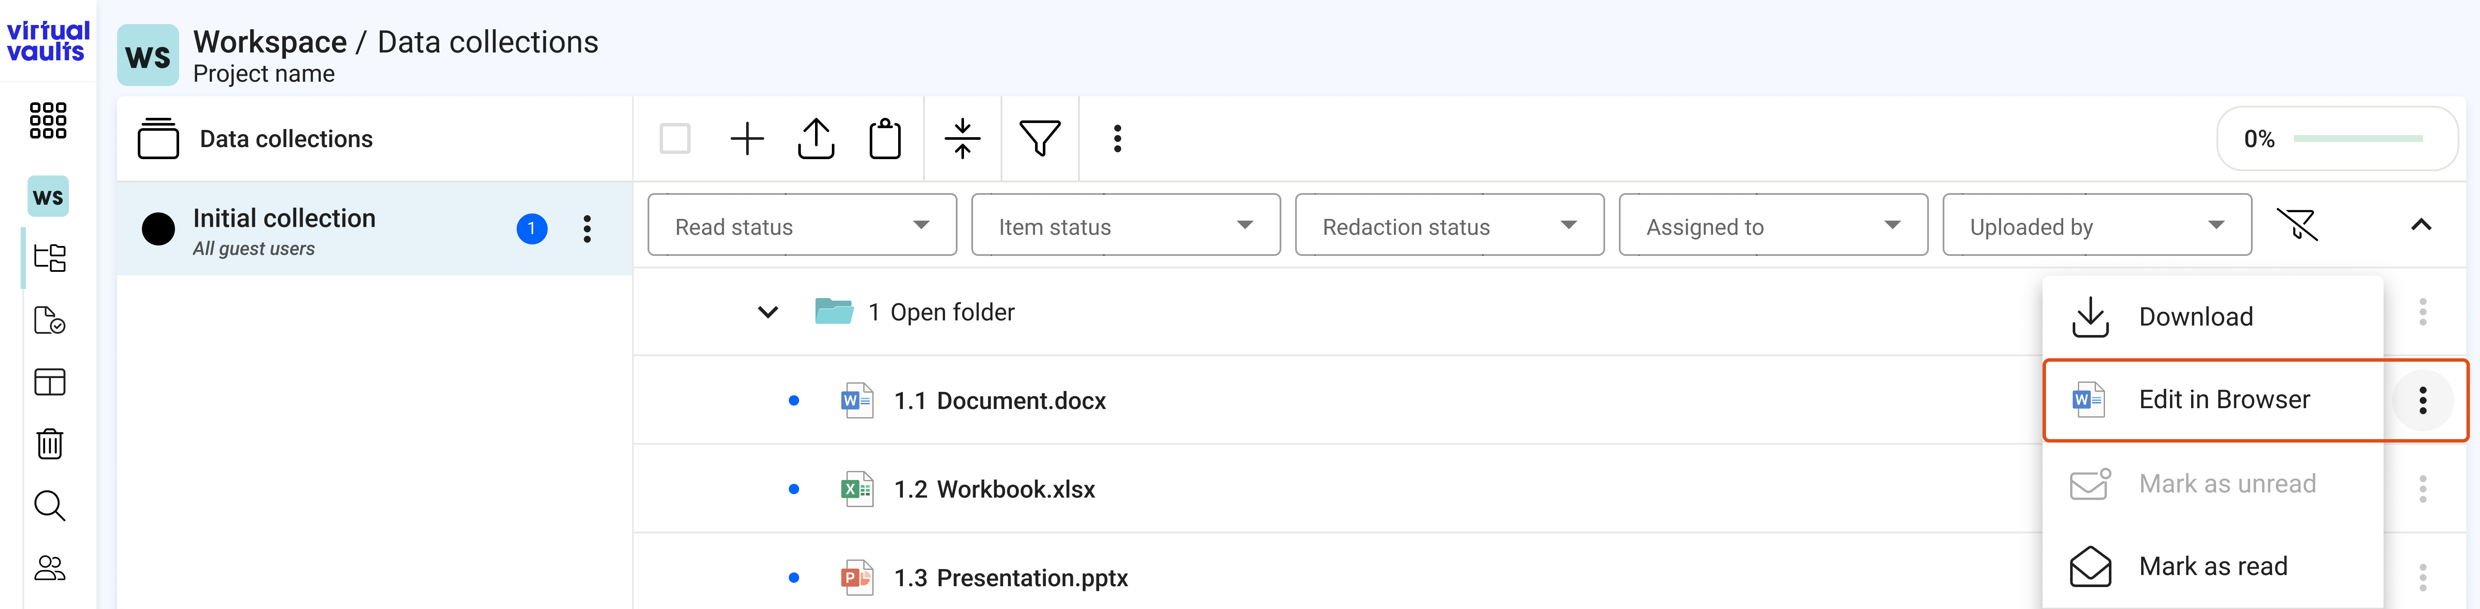Open the apps grid icon in sidebar
The image size is (2480, 609).
click(48, 121)
